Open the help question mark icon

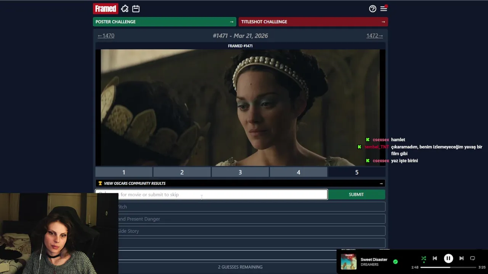click(x=372, y=9)
